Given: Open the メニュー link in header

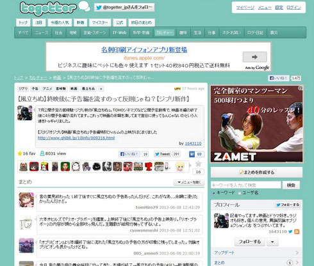Looking at the screenshot, I should [x=265, y=8].
